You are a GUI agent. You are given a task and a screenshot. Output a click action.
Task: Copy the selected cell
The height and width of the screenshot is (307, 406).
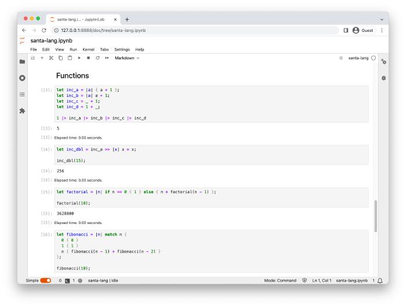[60, 58]
